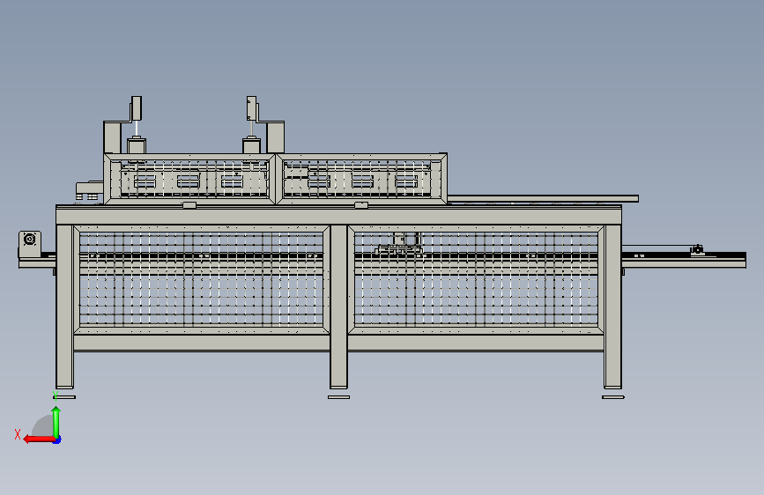Click the green Y axis arrow of the triad
Viewport: 764px width, 495px height.
tap(56, 422)
